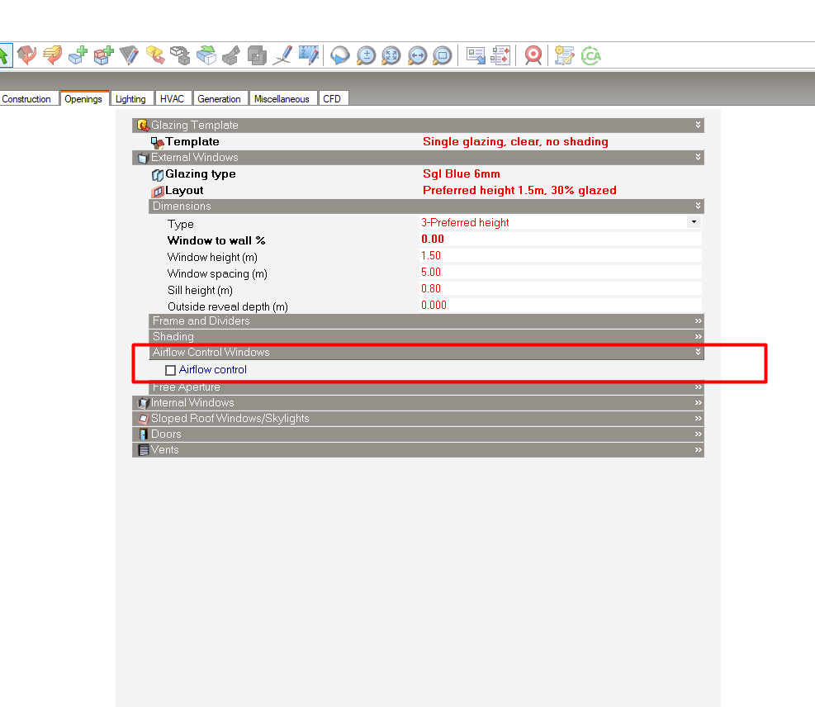Viewport: 815px width, 707px height.
Task: Switch to the Lighting tab
Action: (x=130, y=99)
